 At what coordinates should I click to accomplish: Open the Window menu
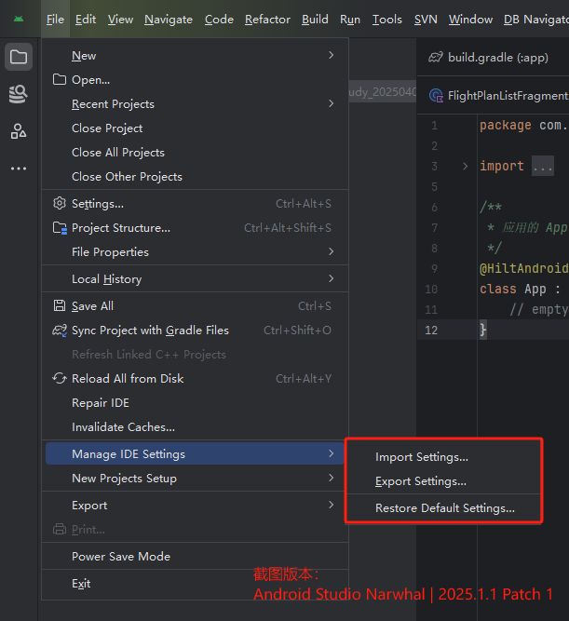pos(470,19)
